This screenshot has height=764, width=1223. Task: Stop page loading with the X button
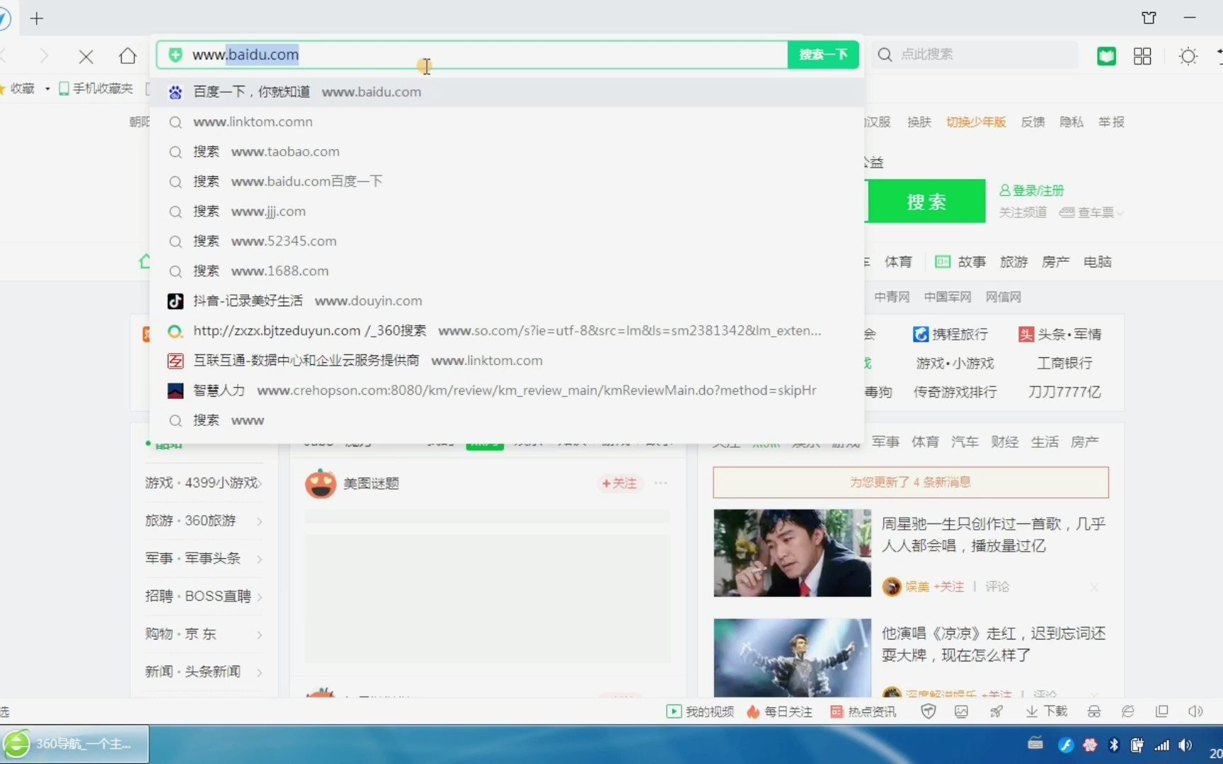point(86,56)
